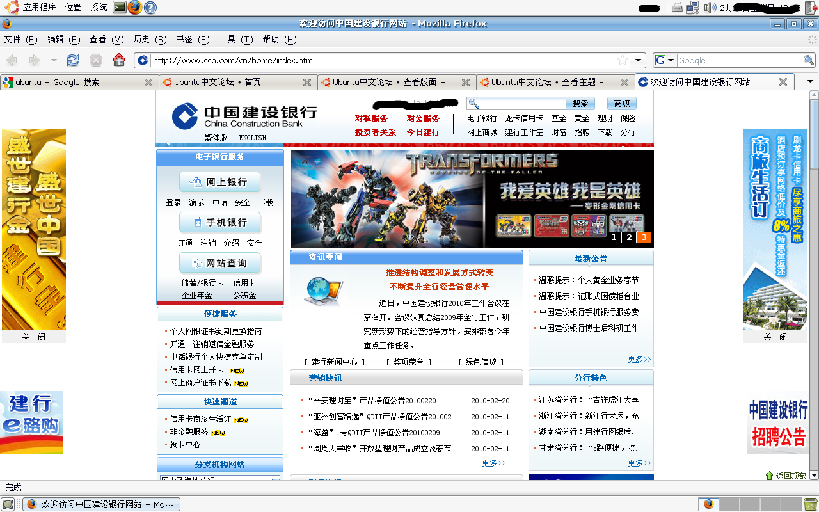Open the 应用程序 menu in the top panel
This screenshot has height=512, width=819.
[x=39, y=8]
